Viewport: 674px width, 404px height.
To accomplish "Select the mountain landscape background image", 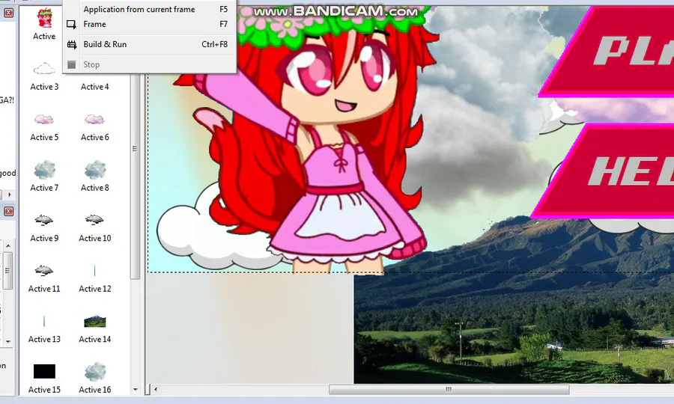I will pos(514,301).
